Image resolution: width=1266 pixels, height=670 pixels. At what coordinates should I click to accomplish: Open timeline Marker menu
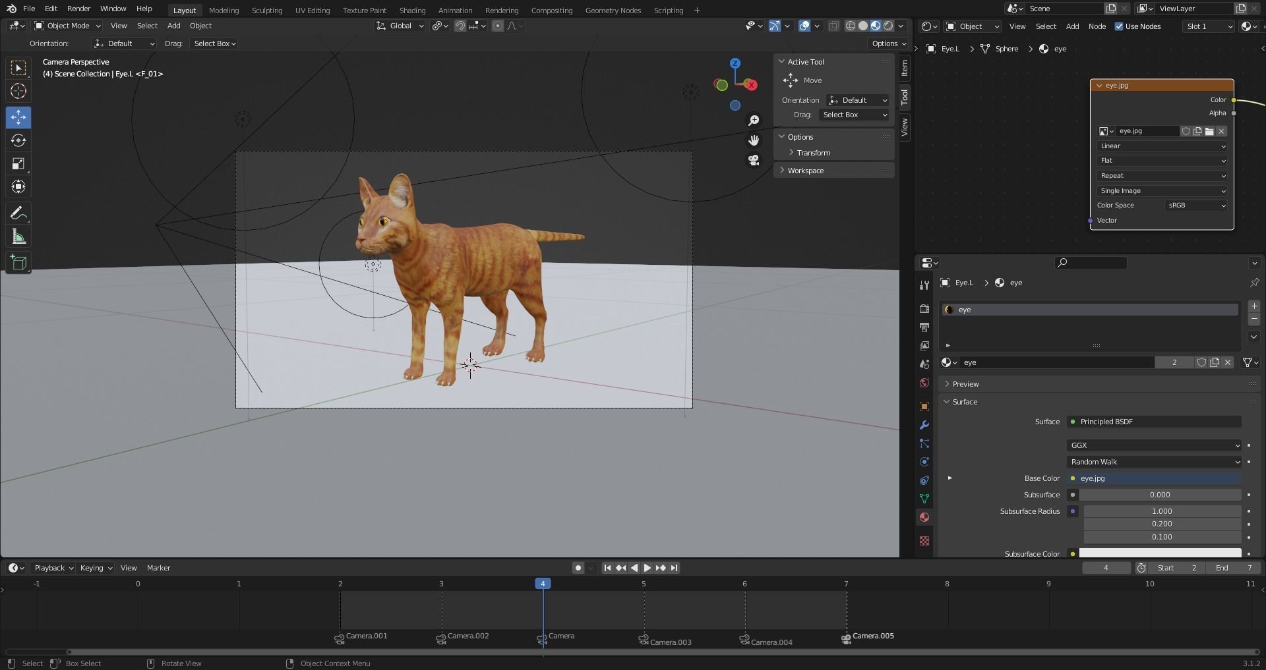(158, 568)
